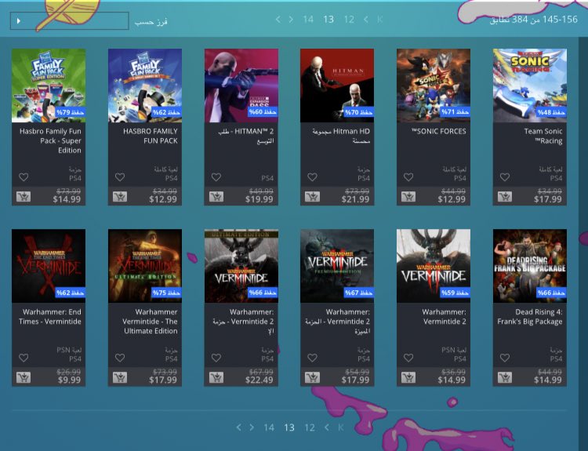Open the SONIC FORCES cover art
Screen dimensions: 588x451
pyautogui.click(x=434, y=85)
